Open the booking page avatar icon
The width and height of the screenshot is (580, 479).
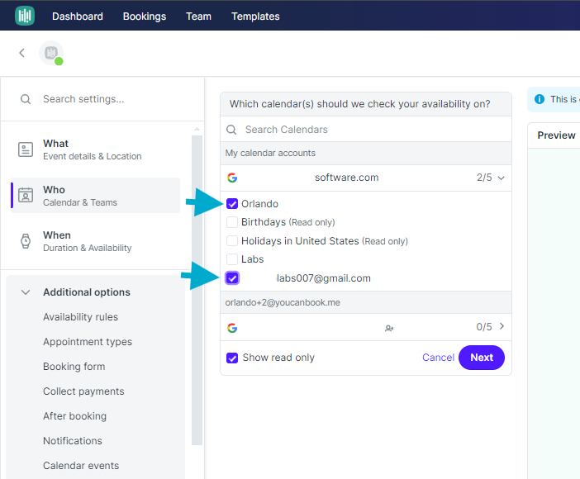[x=51, y=53]
